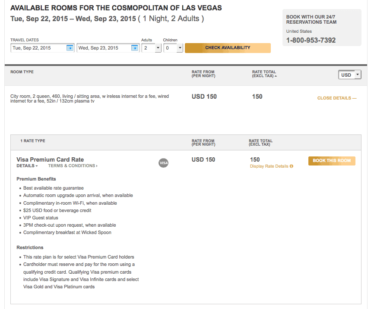Click the Check Availability button
Viewport: 371px width, 309px height.
228,48
